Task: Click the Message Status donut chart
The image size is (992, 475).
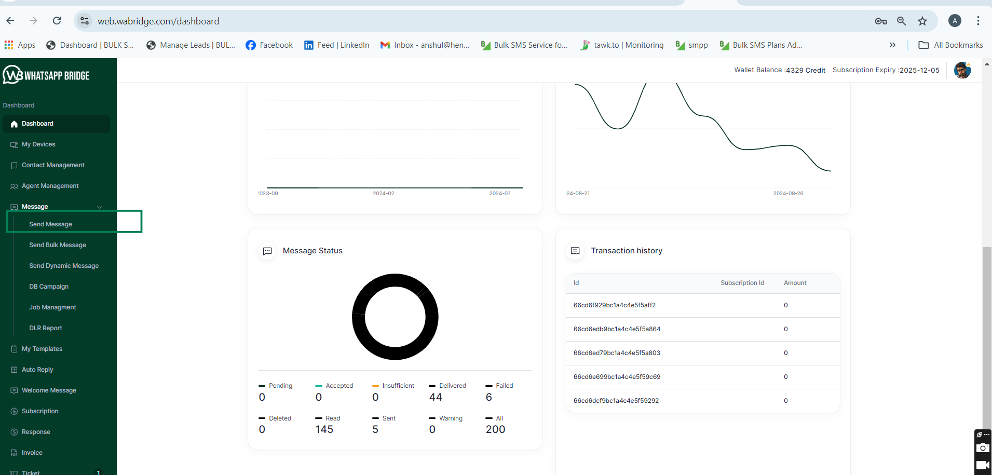Action: click(x=395, y=317)
